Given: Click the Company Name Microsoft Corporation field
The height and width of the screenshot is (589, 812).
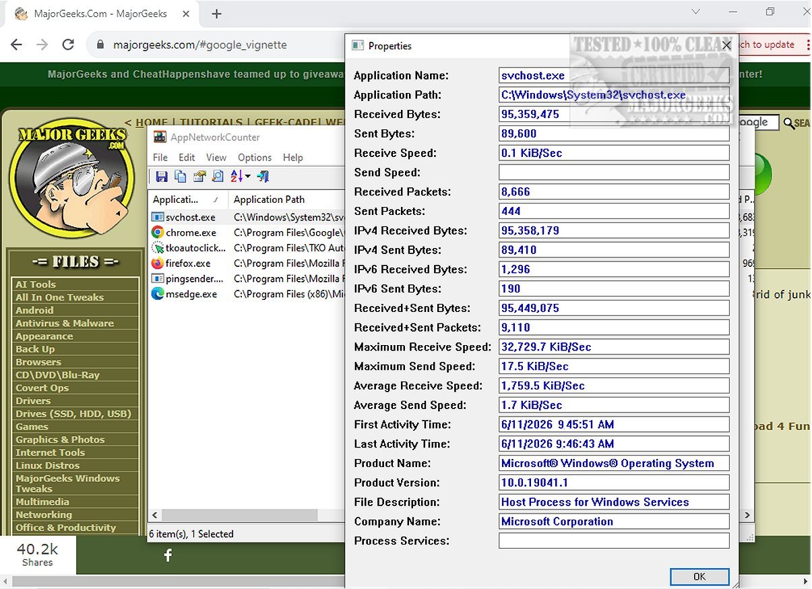Looking at the screenshot, I should (614, 522).
